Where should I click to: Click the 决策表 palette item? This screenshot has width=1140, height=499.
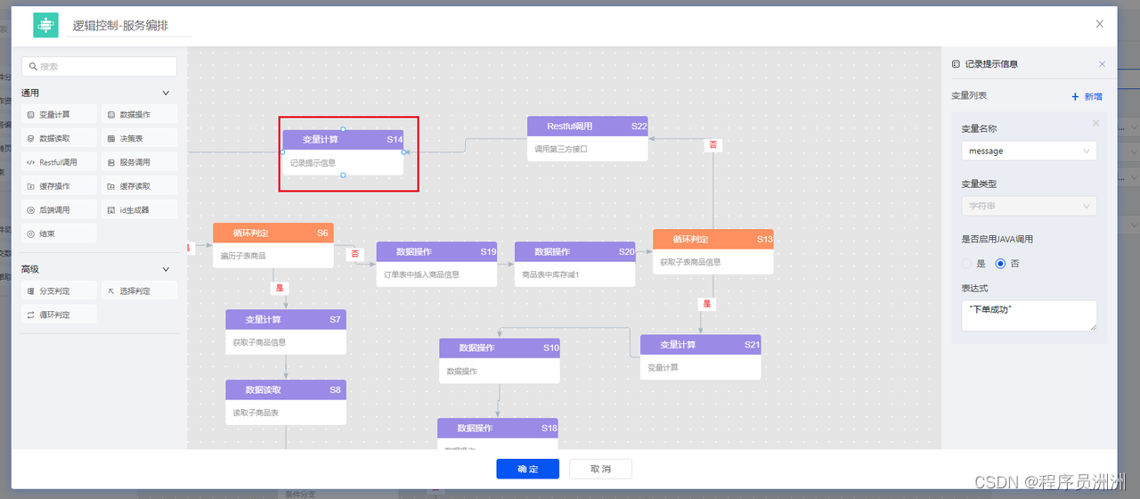pyautogui.click(x=131, y=139)
